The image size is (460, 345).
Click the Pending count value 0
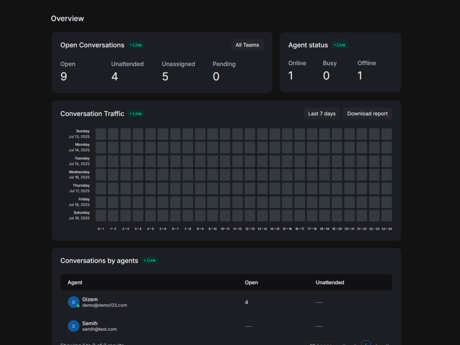coord(216,76)
